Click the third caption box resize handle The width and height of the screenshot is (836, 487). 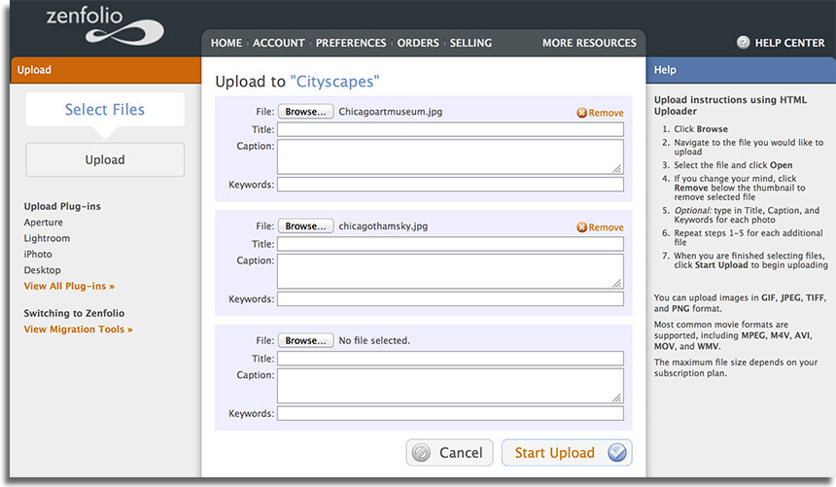617,398
